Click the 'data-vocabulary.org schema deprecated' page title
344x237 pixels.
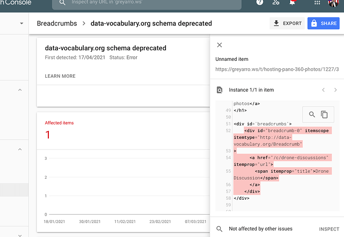click(151, 23)
